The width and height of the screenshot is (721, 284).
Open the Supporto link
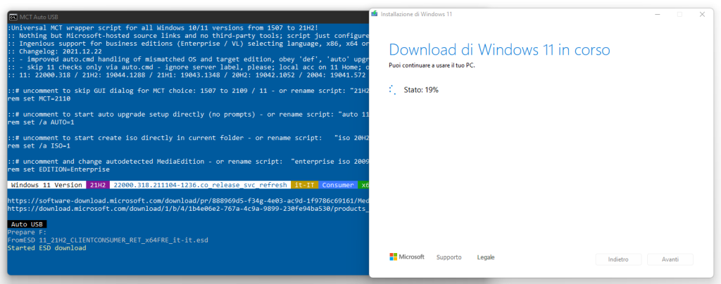click(x=449, y=257)
